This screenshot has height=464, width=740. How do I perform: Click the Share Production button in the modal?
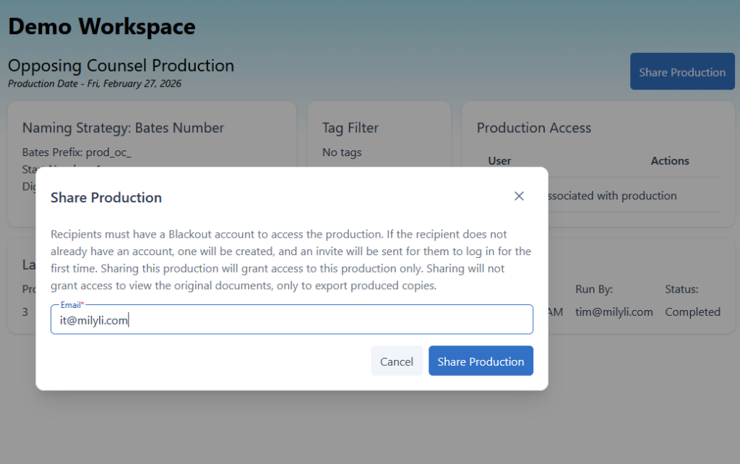pyautogui.click(x=481, y=361)
